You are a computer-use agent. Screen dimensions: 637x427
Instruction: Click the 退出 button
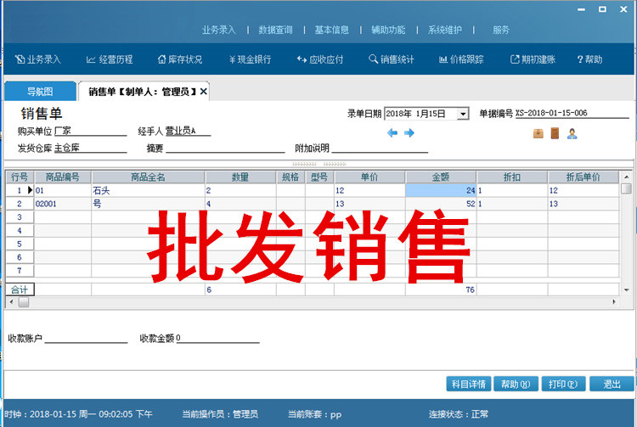612,384
